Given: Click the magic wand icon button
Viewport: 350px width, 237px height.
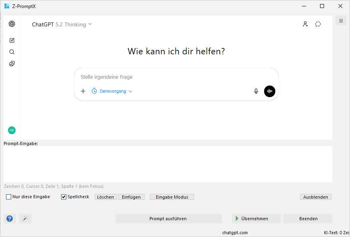Looking at the screenshot, I should pos(25,219).
